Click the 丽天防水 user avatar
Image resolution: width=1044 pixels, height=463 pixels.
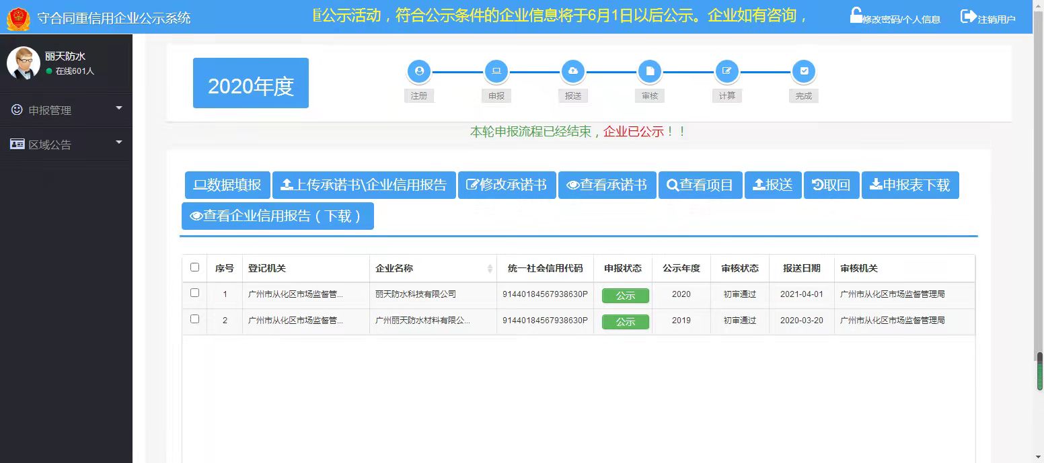tap(24, 63)
